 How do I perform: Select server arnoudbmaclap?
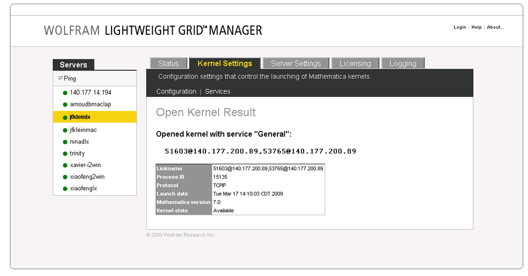(90, 104)
